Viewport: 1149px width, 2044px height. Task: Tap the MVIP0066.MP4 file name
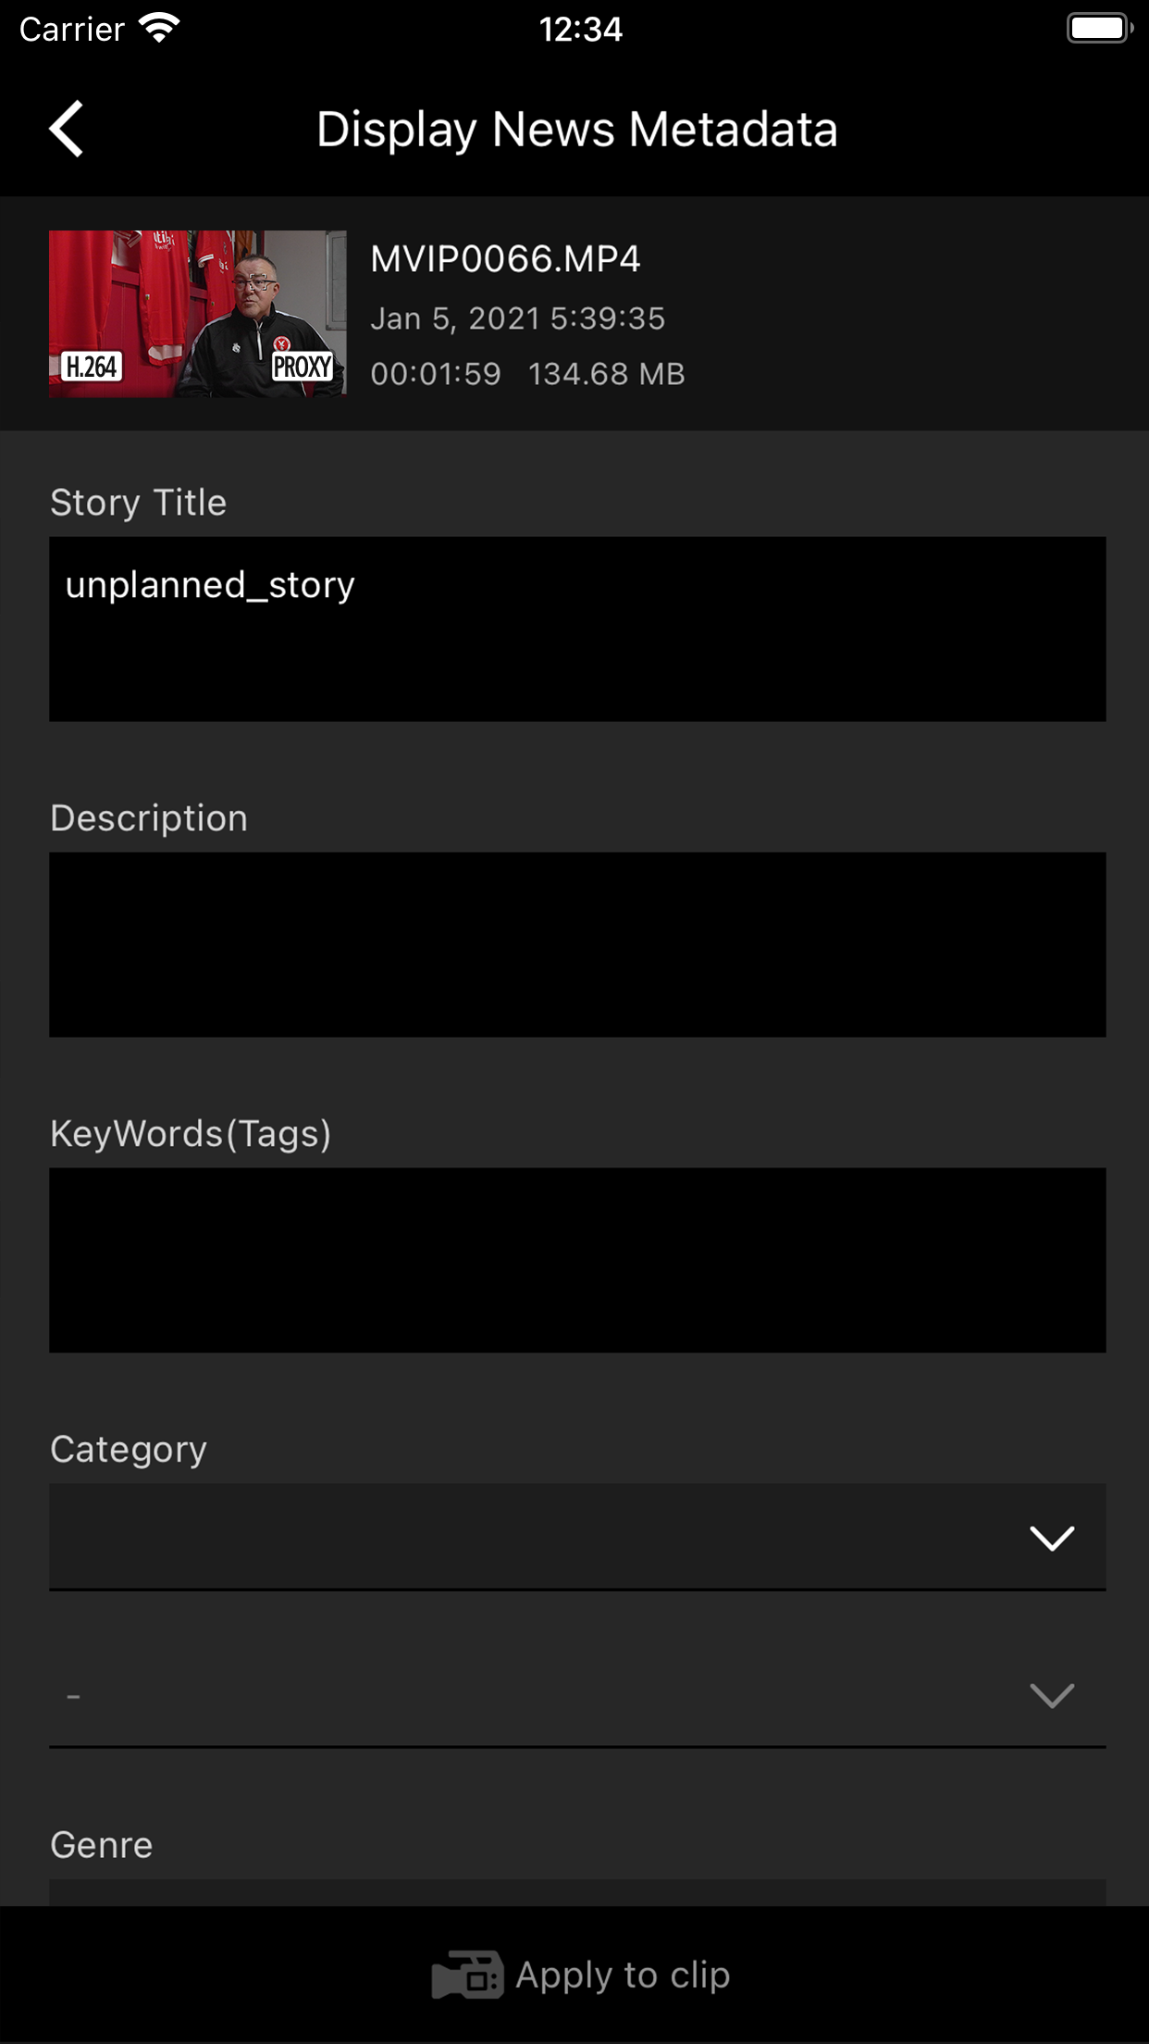click(505, 259)
